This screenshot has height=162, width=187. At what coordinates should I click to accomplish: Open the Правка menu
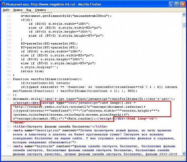click(18, 10)
